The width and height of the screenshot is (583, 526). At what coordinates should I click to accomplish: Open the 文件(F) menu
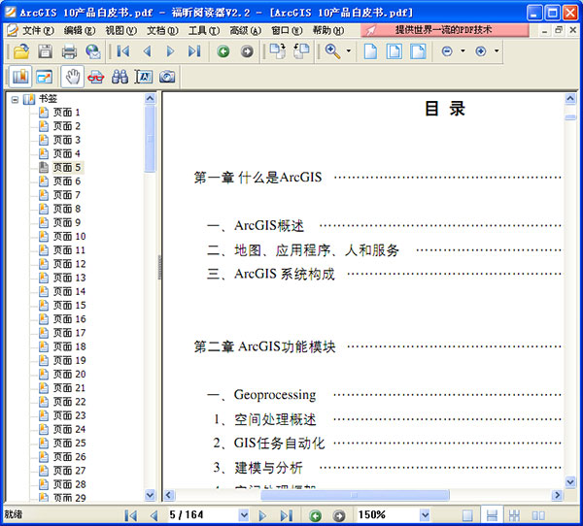point(38,30)
